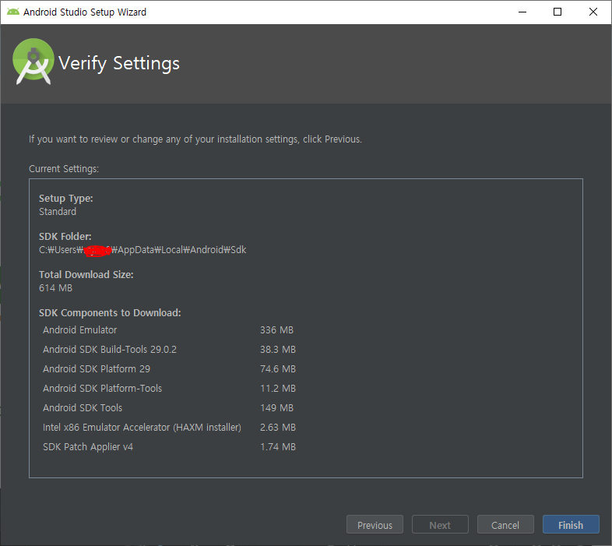Viewport: 612px width, 546px height.
Task: Click the Android Studio logo in header
Action: coord(33,62)
